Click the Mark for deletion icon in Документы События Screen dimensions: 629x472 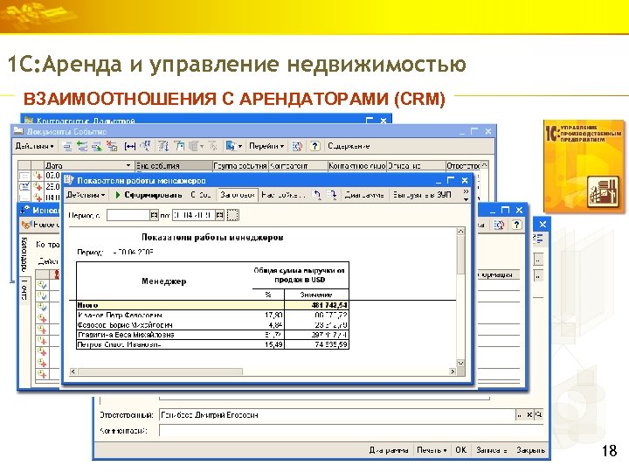(x=112, y=147)
